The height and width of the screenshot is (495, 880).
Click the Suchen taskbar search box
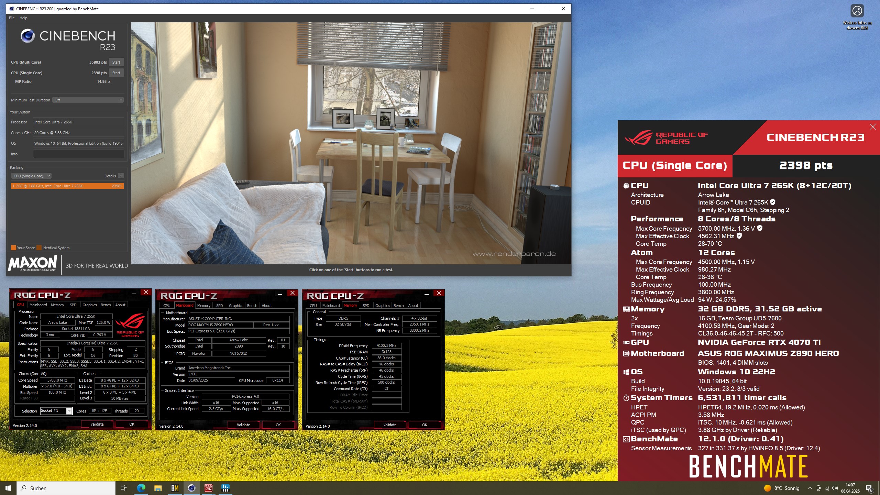(x=66, y=488)
